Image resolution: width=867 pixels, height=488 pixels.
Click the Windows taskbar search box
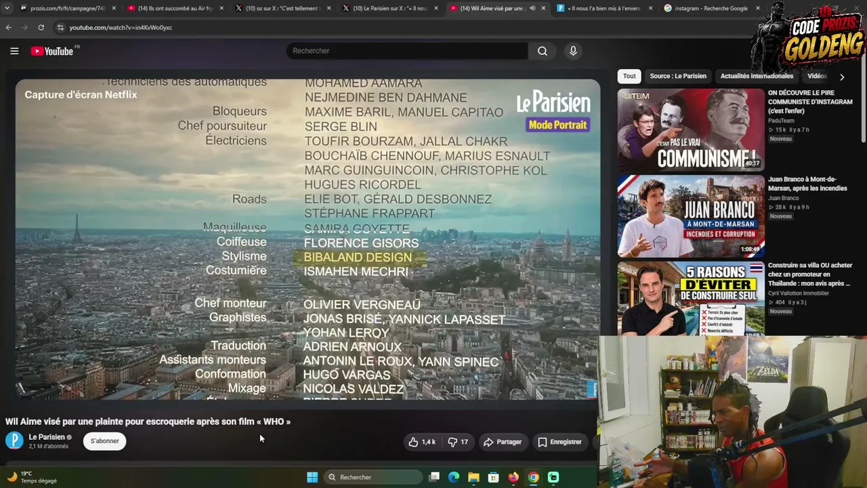pyautogui.click(x=373, y=477)
